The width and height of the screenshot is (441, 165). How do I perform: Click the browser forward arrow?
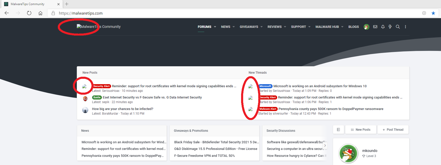(18, 13)
